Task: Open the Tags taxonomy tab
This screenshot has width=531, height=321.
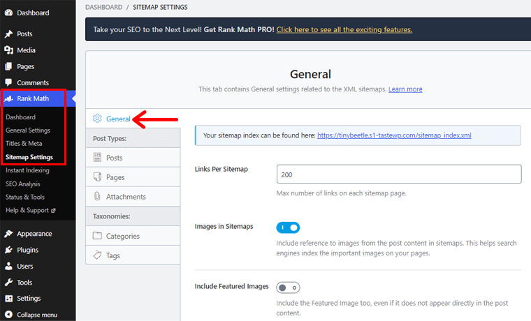Action: pos(133,255)
